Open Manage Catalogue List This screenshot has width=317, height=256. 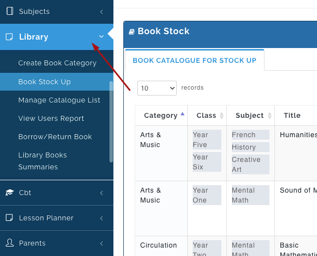click(59, 100)
